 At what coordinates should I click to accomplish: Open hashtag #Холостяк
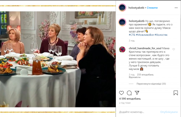click(161, 35)
